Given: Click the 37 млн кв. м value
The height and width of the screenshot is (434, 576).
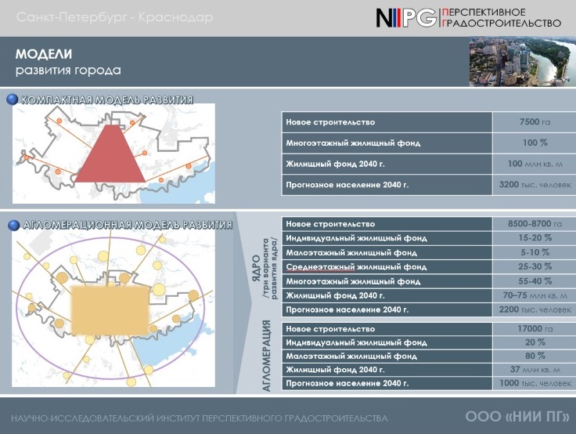Looking at the screenshot, I should (x=535, y=369).
